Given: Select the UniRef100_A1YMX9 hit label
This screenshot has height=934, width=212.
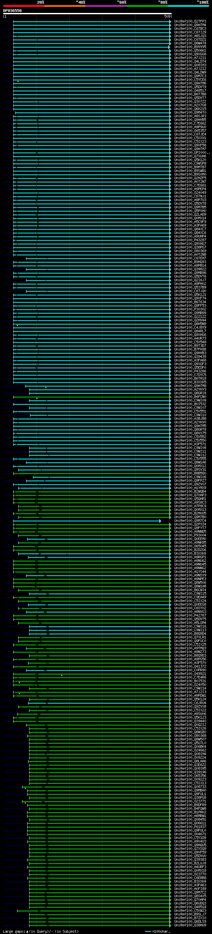Looking at the screenshot, I should (190, 488).
